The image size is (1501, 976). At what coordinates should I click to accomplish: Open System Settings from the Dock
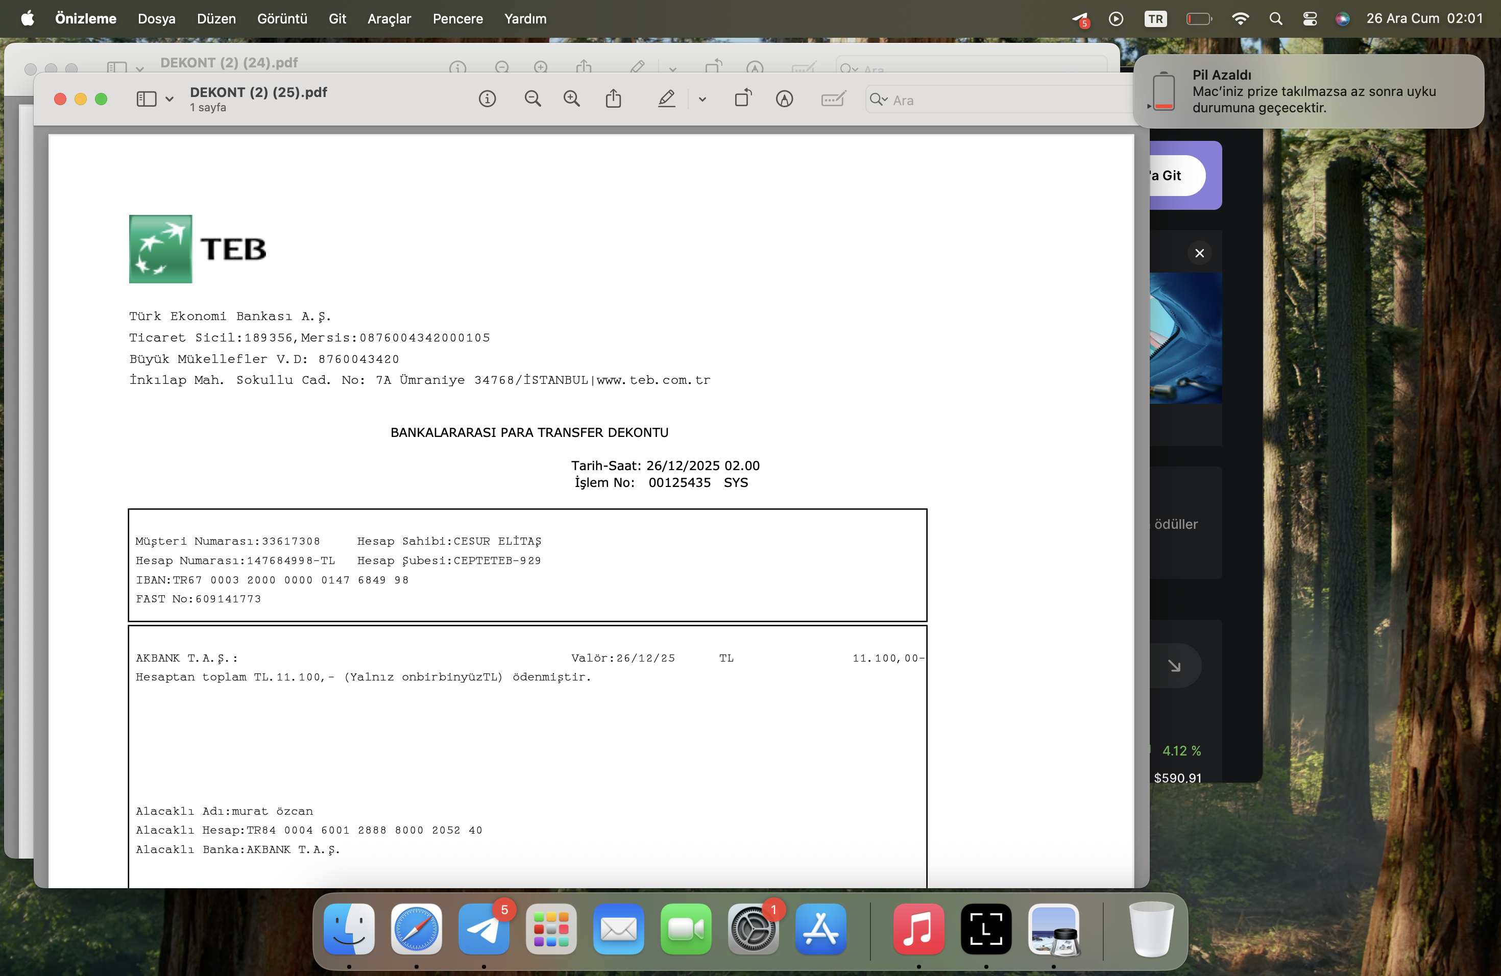[x=753, y=929]
